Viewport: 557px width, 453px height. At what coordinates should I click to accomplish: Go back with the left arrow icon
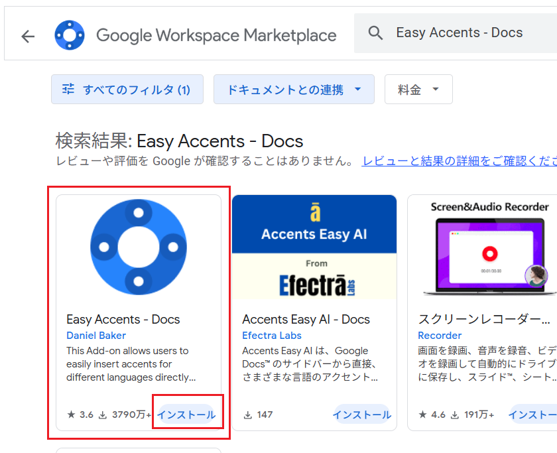click(28, 36)
